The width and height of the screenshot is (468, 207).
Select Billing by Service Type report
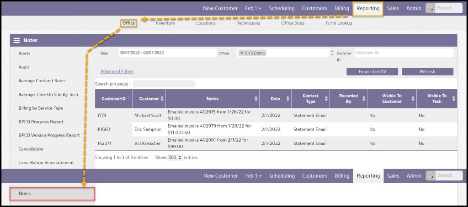click(x=41, y=108)
